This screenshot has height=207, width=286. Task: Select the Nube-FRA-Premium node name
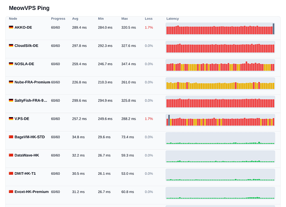pyautogui.click(x=32, y=82)
